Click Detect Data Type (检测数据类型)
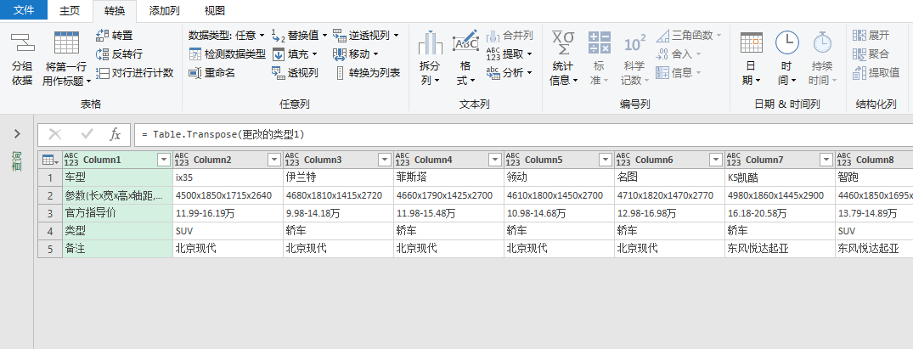This screenshot has height=349, width=913. [227, 54]
